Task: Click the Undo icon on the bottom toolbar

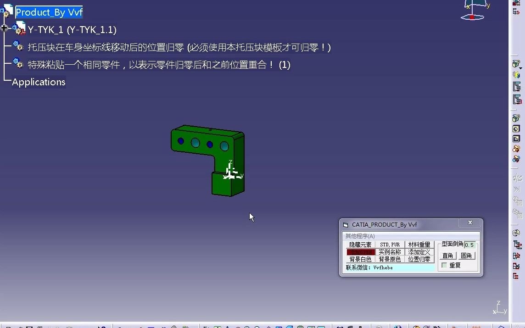Action: click(101, 326)
